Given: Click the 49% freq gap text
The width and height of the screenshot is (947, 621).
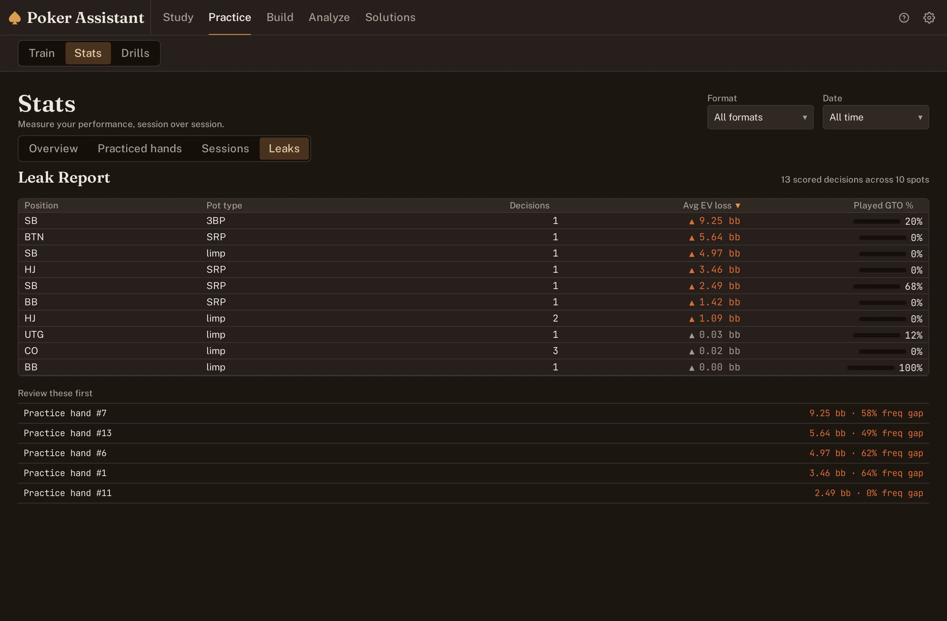Looking at the screenshot, I should (892, 433).
